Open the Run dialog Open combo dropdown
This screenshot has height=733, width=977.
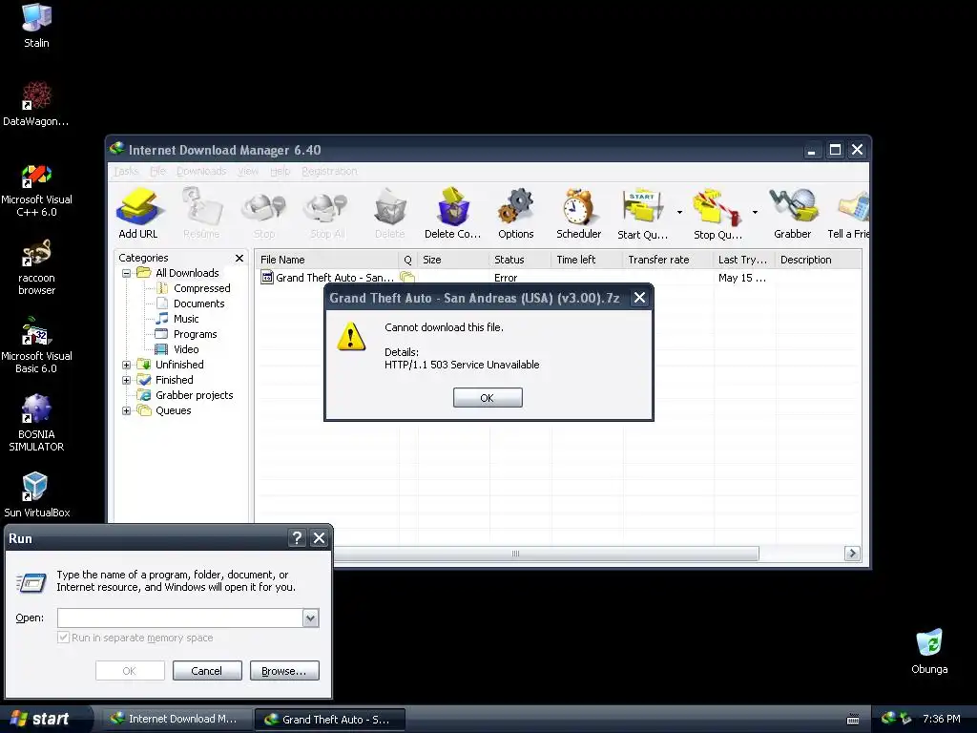coord(310,618)
